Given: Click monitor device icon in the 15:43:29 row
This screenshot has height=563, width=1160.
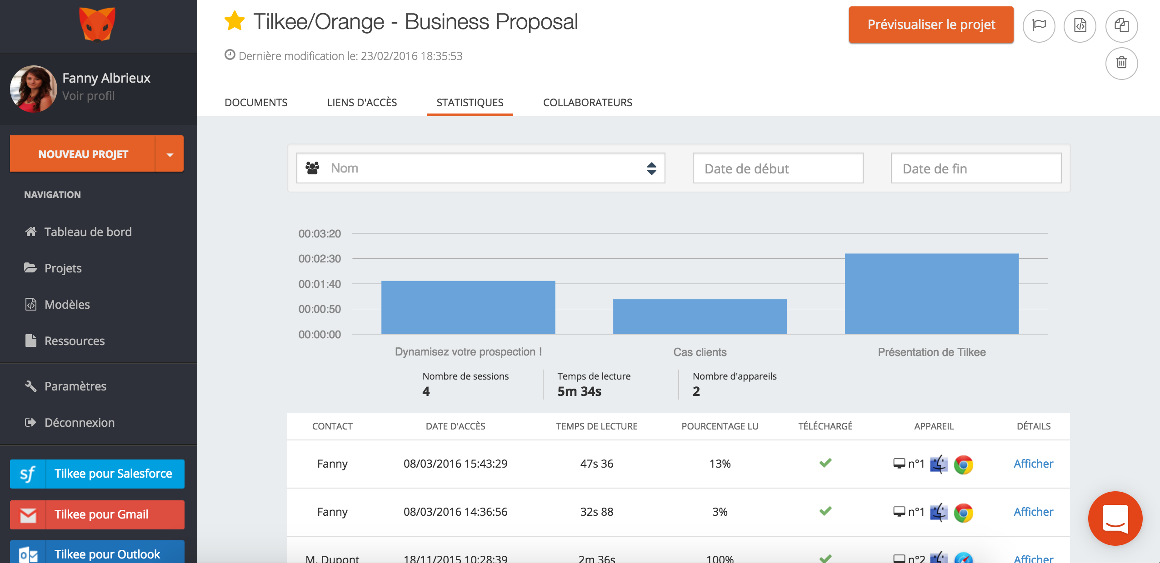Looking at the screenshot, I should [899, 464].
